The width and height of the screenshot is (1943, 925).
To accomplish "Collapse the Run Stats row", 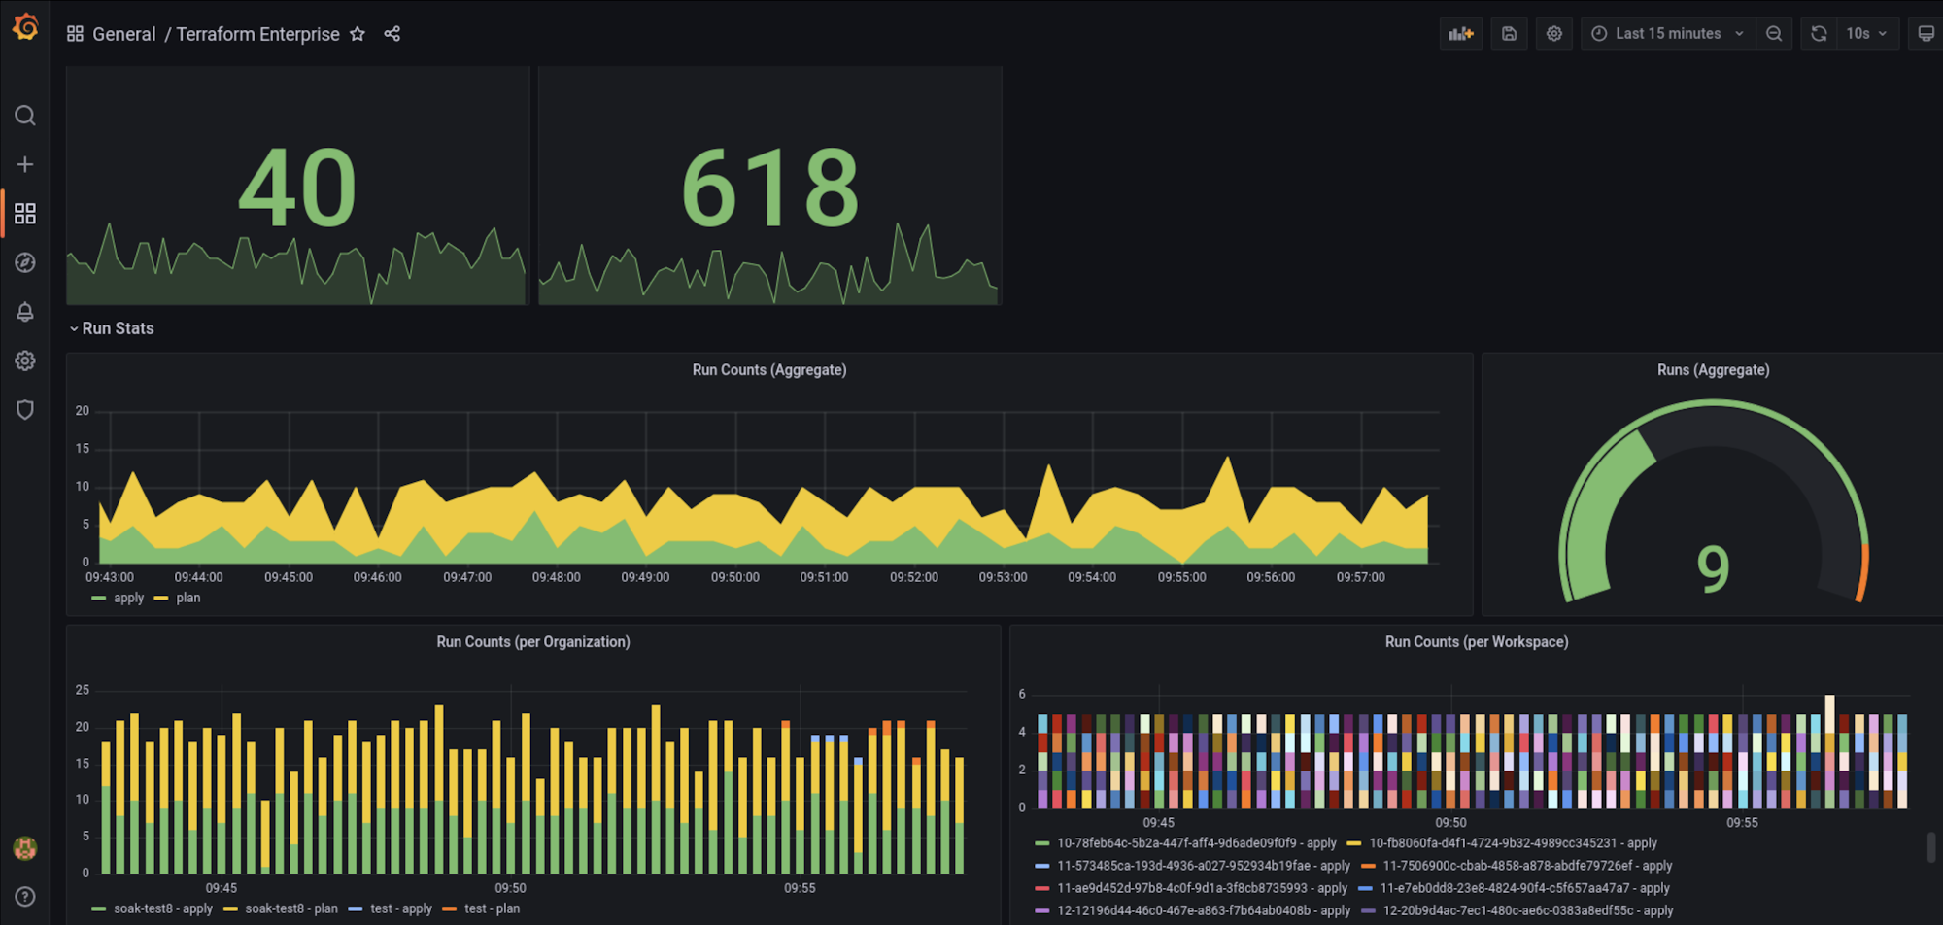I will tap(112, 327).
